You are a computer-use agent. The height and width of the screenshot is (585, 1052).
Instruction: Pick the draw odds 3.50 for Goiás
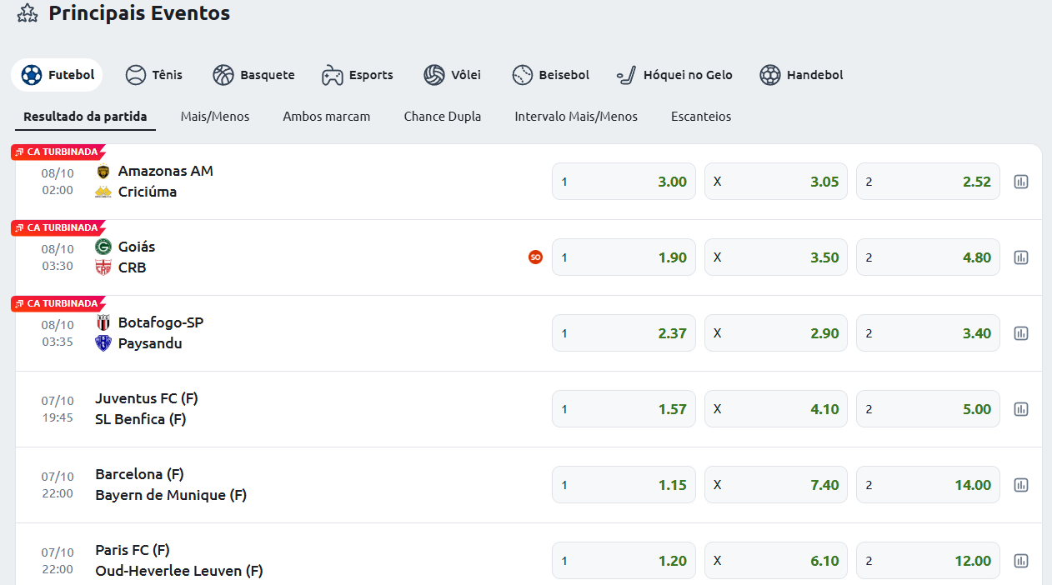[x=775, y=257]
